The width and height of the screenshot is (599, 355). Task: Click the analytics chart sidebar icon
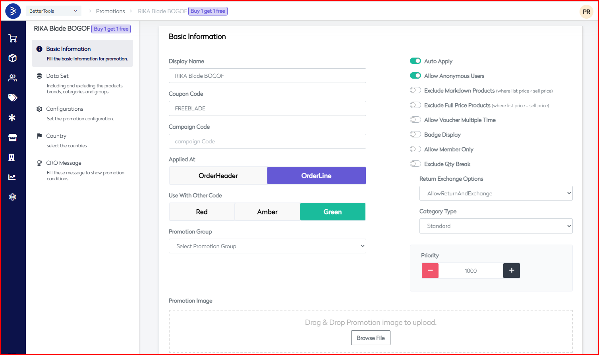coord(13,177)
